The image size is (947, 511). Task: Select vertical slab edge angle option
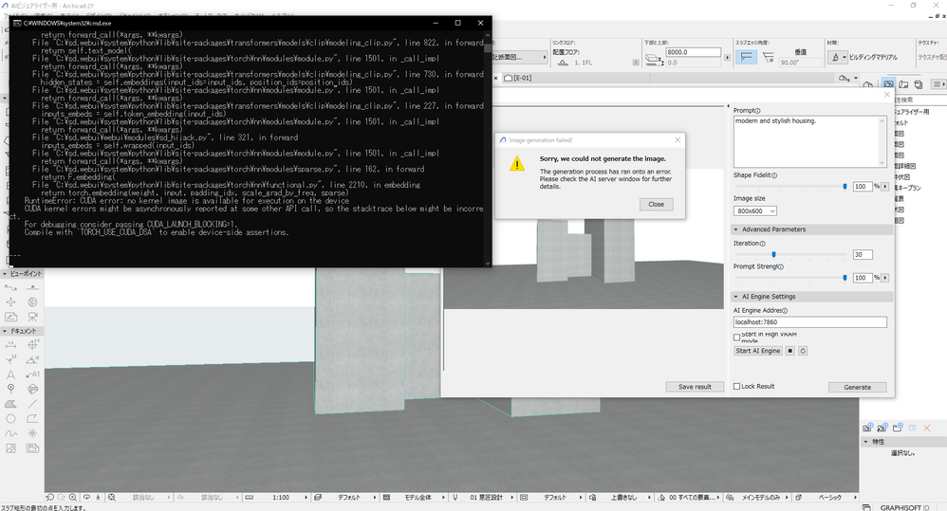(747, 57)
